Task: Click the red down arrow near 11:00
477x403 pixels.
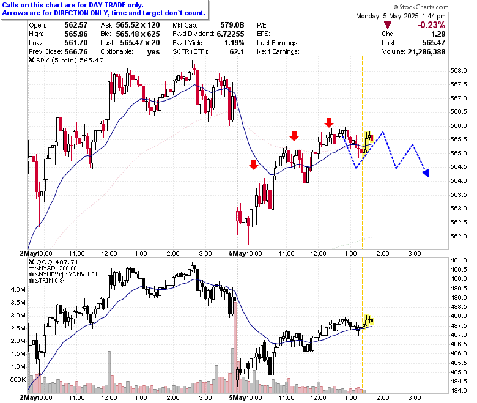Action: pyautogui.click(x=294, y=136)
